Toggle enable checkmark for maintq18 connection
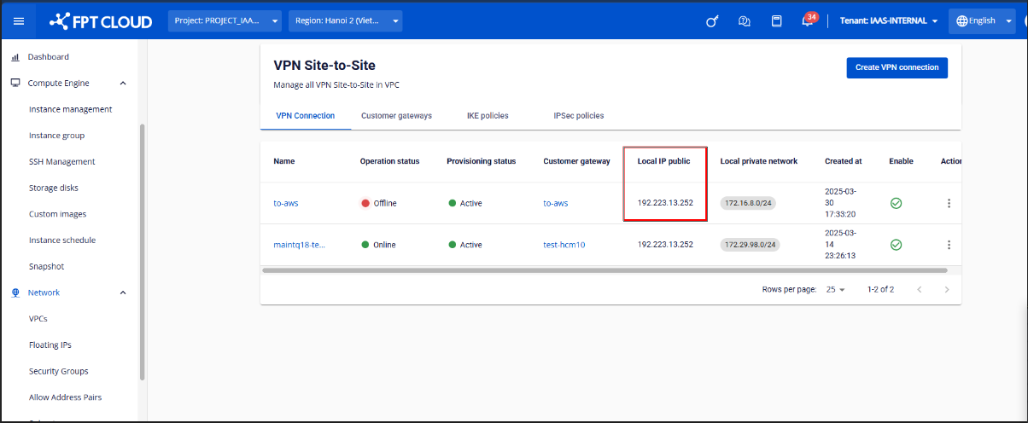 click(896, 245)
